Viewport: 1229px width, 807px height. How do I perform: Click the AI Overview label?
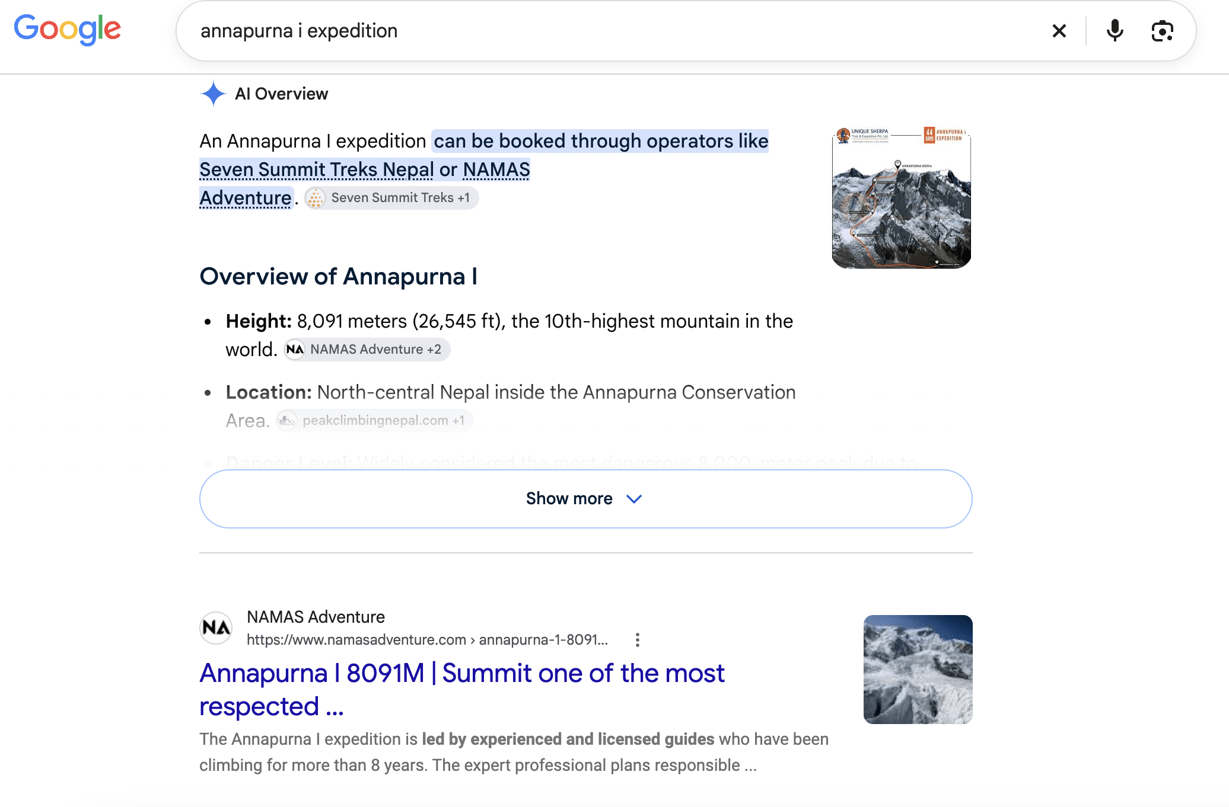click(x=281, y=94)
